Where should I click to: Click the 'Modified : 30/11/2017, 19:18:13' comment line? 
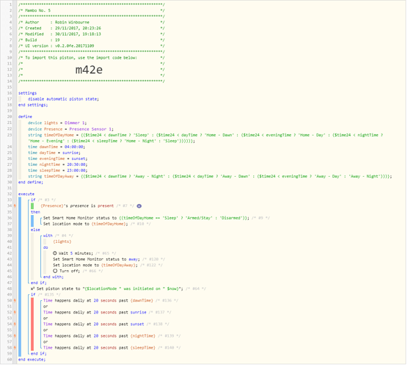tap(91, 34)
